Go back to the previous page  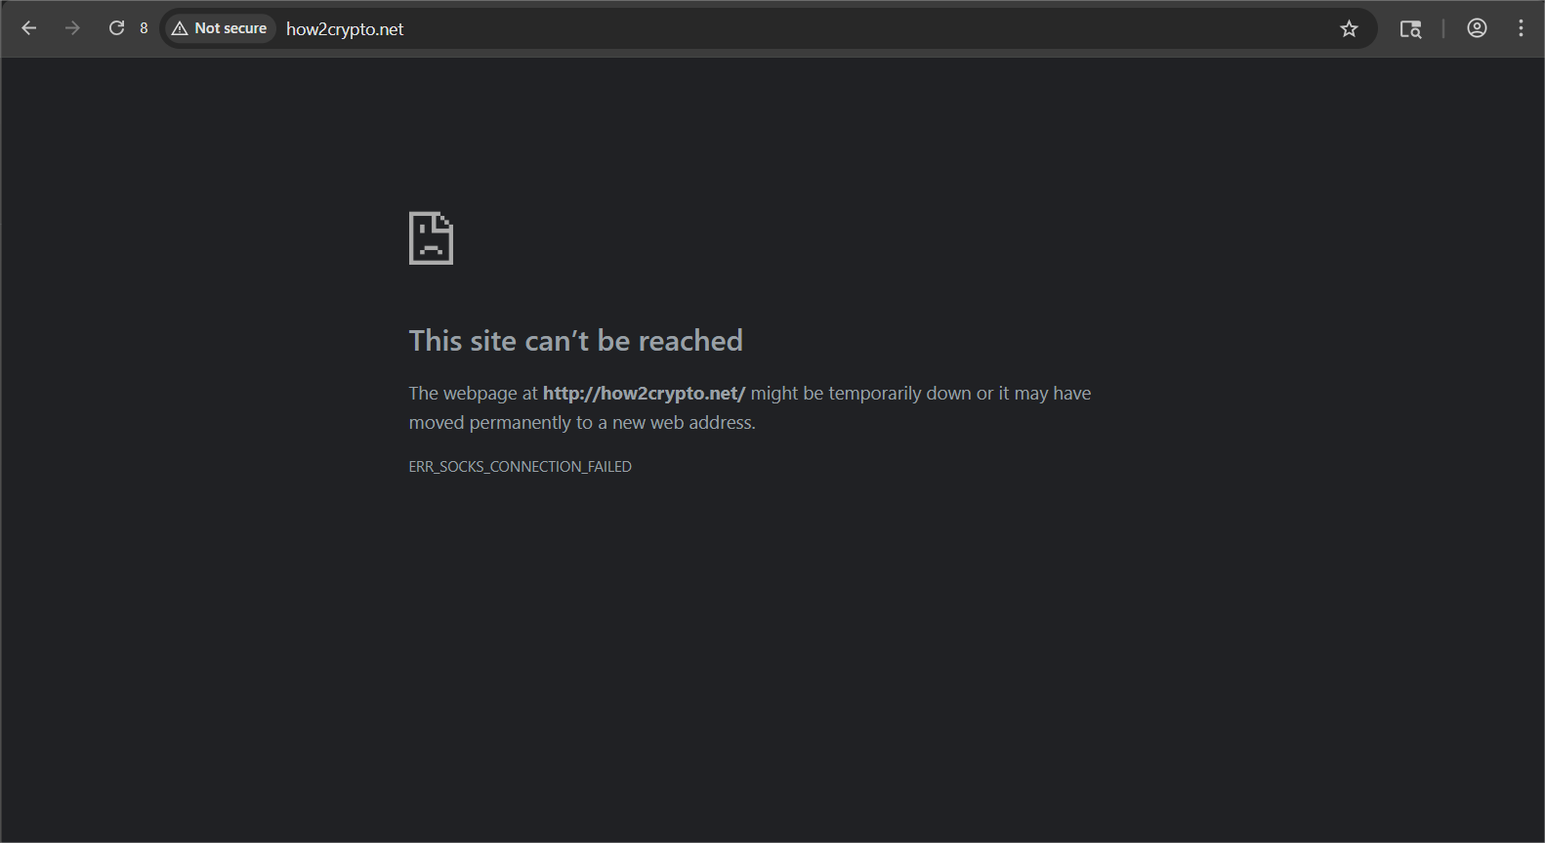click(29, 28)
